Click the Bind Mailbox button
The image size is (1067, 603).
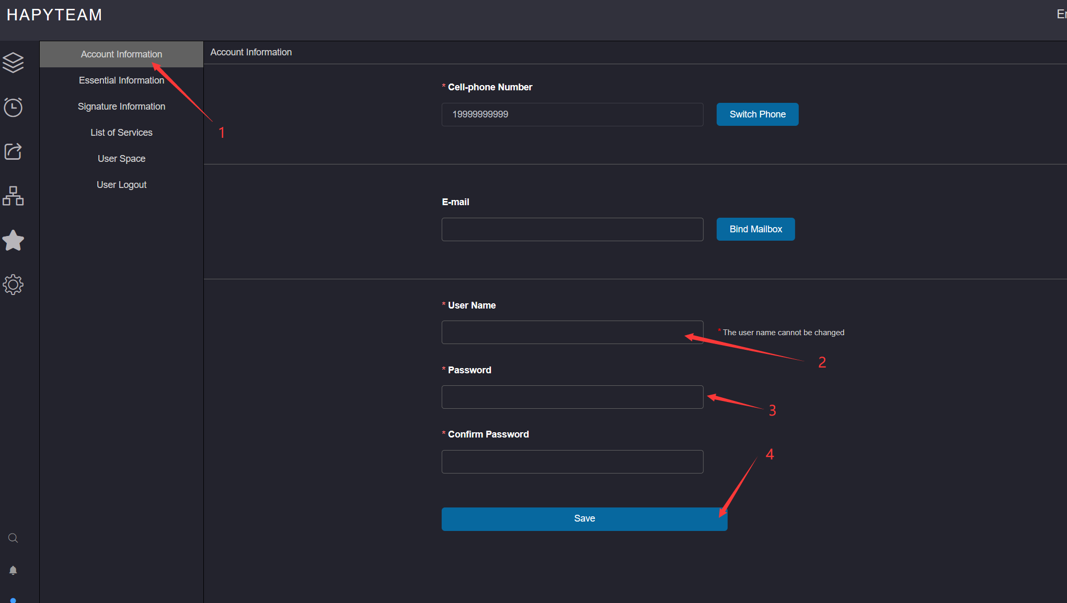[756, 229]
